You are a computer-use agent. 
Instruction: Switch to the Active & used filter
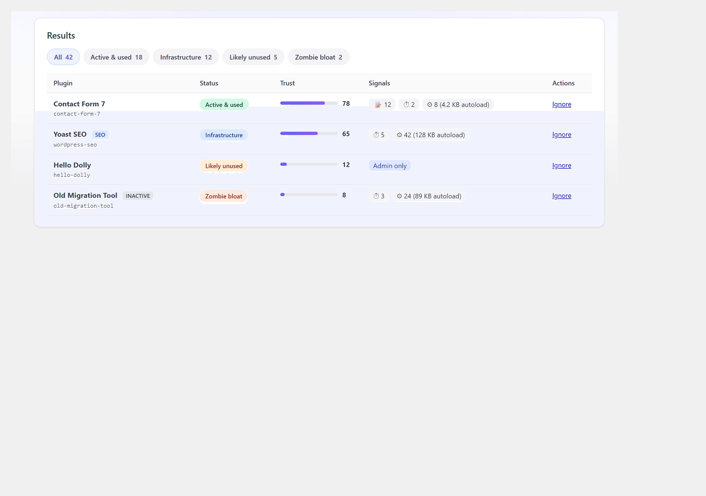click(x=116, y=57)
